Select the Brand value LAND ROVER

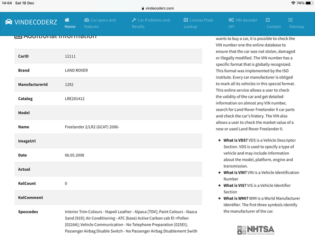pos(76,70)
